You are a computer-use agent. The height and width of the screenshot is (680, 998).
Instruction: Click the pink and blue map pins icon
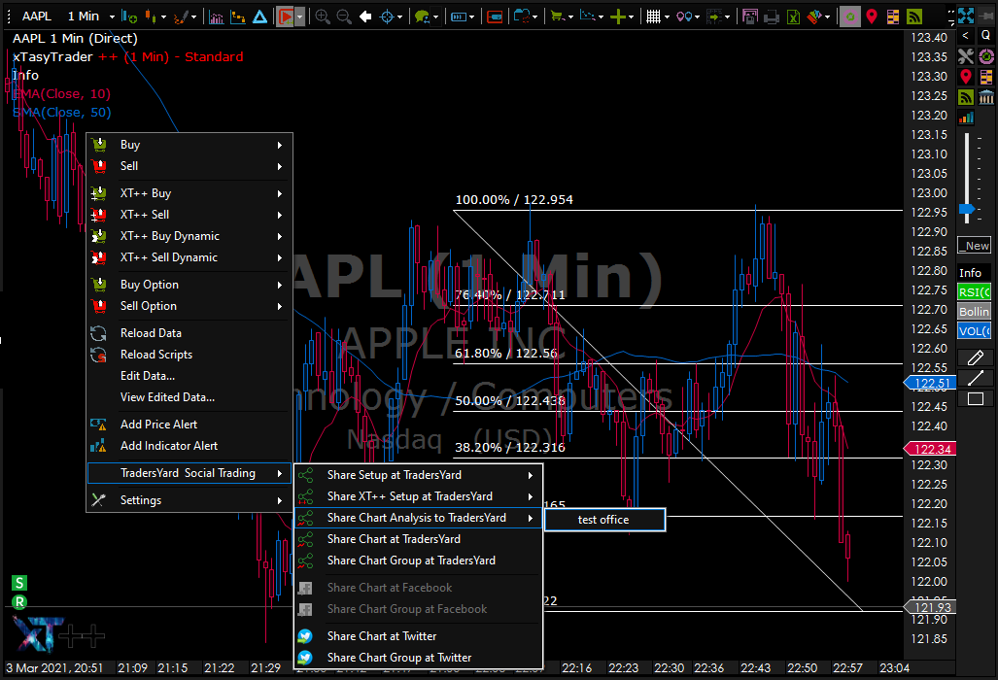683,17
